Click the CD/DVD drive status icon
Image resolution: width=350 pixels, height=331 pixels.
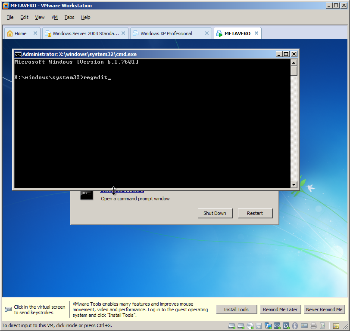coord(250,326)
